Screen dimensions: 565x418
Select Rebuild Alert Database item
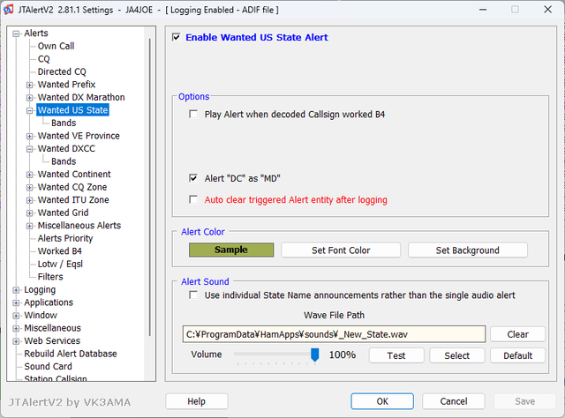(x=71, y=354)
